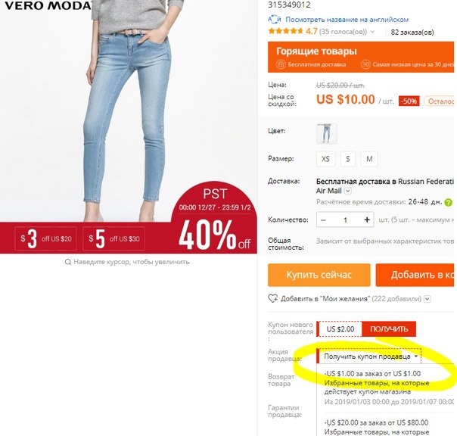Click the quantity input field
The image size is (457, 436).
pos(345,220)
